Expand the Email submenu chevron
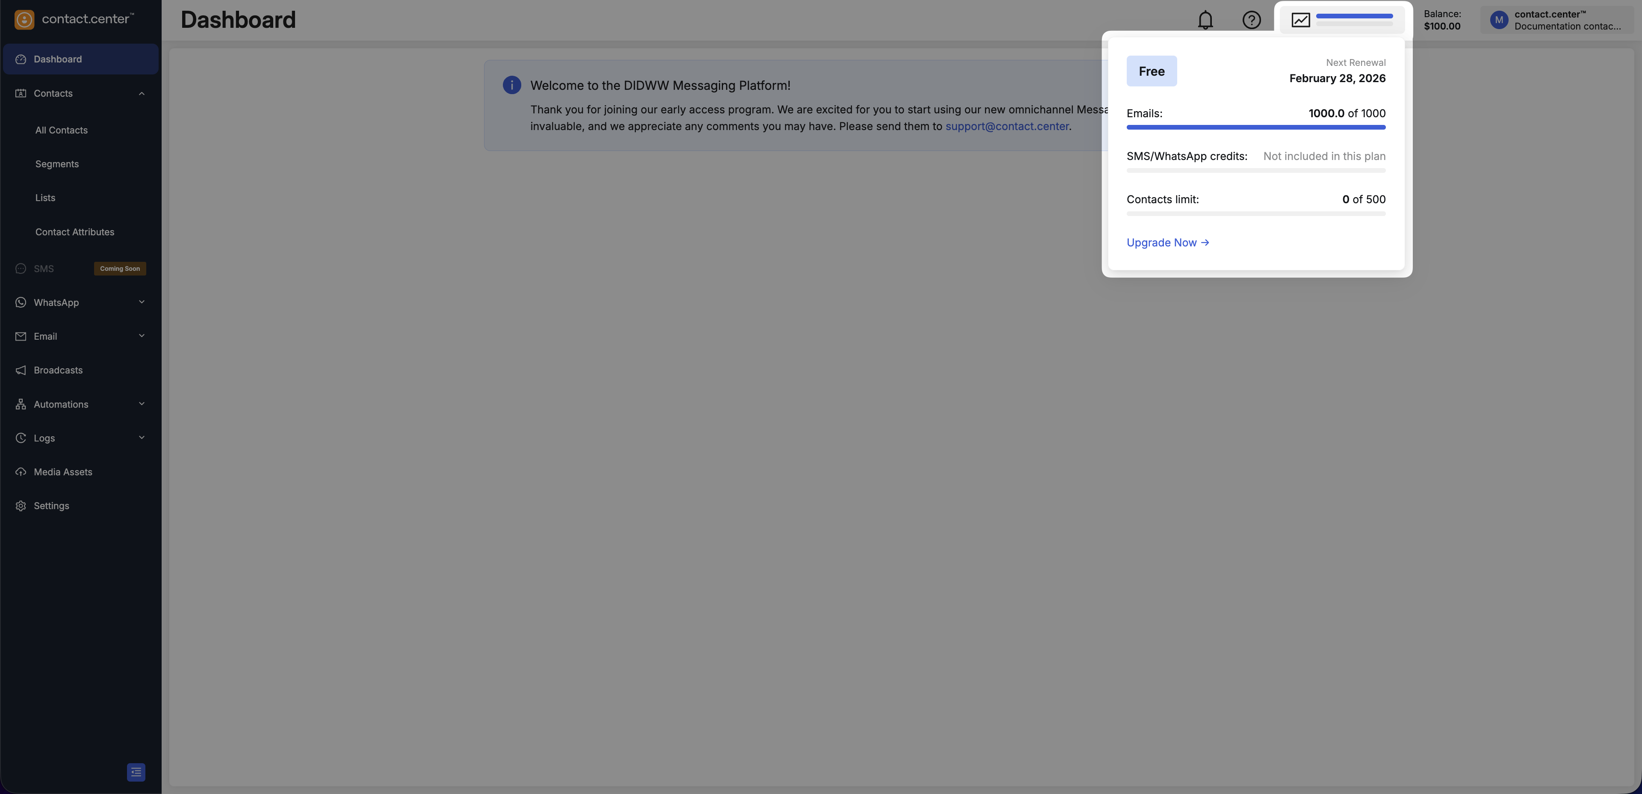This screenshot has width=1642, height=794. (142, 336)
